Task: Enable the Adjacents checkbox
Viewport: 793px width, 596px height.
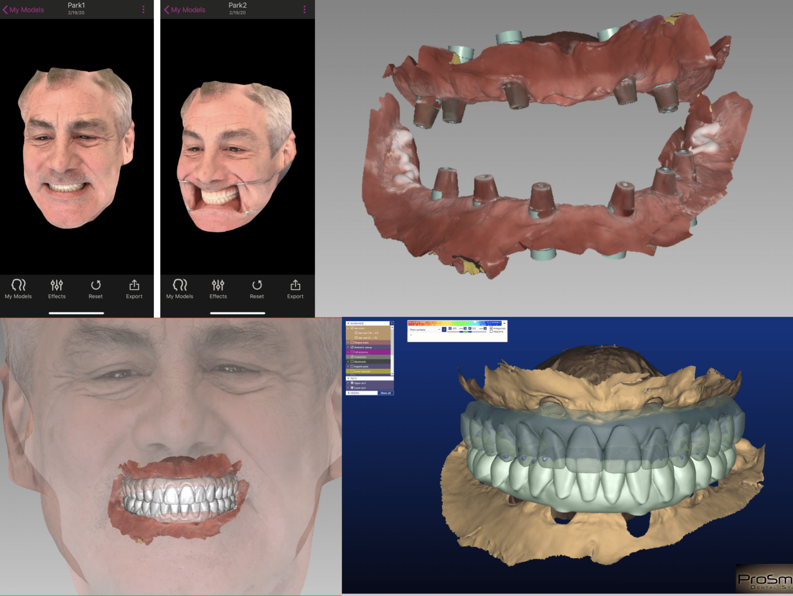Action: [491, 331]
